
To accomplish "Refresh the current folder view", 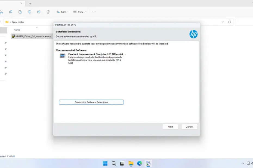I will coord(230,22).
